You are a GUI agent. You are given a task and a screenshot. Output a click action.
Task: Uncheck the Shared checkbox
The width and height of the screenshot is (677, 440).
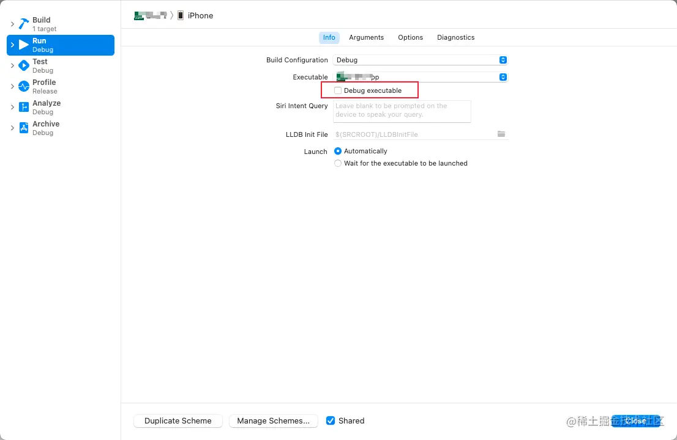pos(331,420)
